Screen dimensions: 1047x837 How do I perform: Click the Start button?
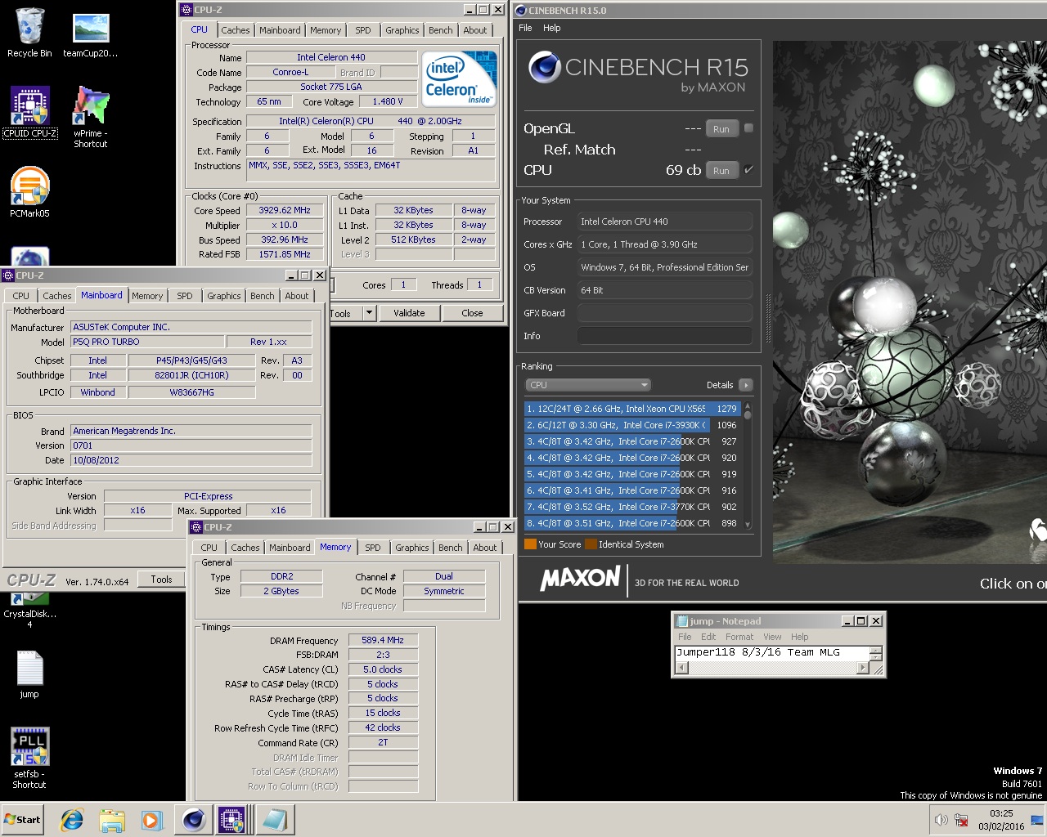23,820
